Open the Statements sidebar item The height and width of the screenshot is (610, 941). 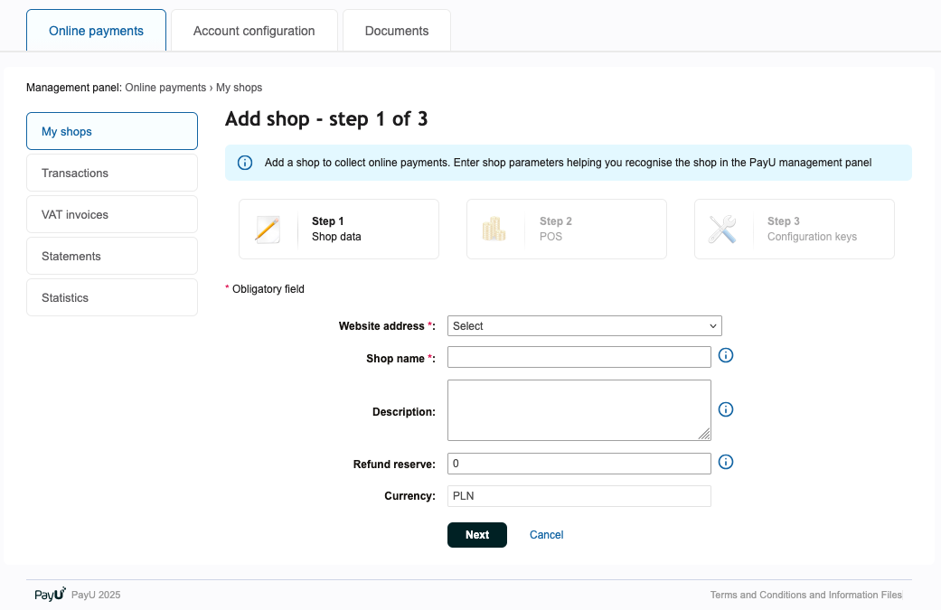click(112, 257)
